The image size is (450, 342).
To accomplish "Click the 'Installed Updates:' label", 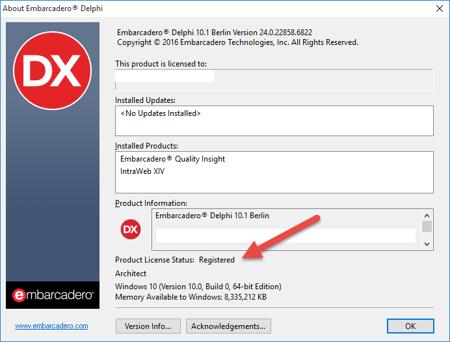I will click(145, 100).
